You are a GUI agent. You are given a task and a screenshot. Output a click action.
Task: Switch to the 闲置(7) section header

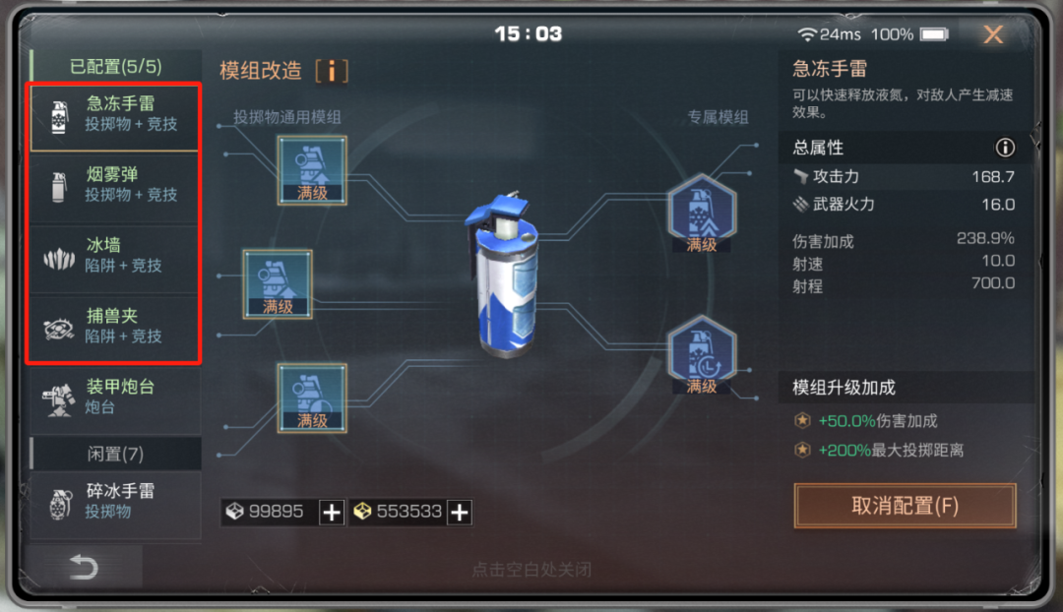[116, 454]
